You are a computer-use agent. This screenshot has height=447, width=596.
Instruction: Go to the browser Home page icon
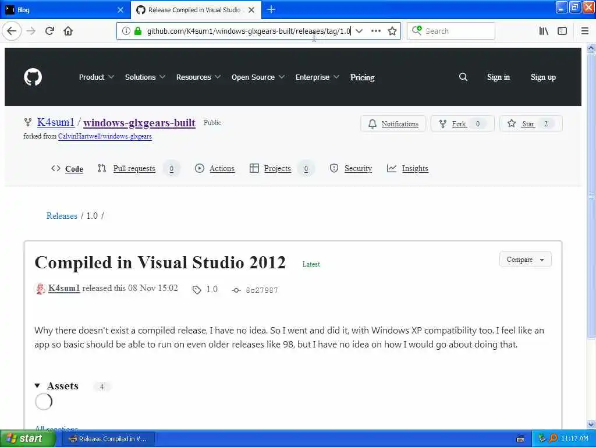click(68, 31)
